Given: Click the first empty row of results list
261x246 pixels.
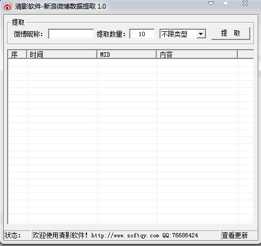Looking at the screenshot, I should 131,63.
